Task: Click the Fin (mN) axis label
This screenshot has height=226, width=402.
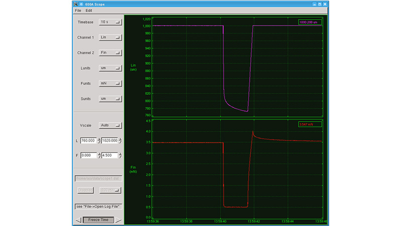Action: (x=133, y=169)
